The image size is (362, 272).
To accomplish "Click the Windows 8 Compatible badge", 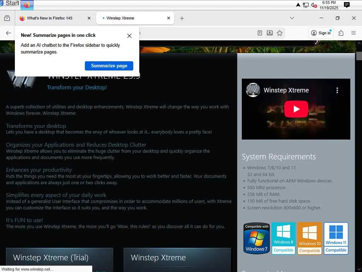I will tap(284, 238).
